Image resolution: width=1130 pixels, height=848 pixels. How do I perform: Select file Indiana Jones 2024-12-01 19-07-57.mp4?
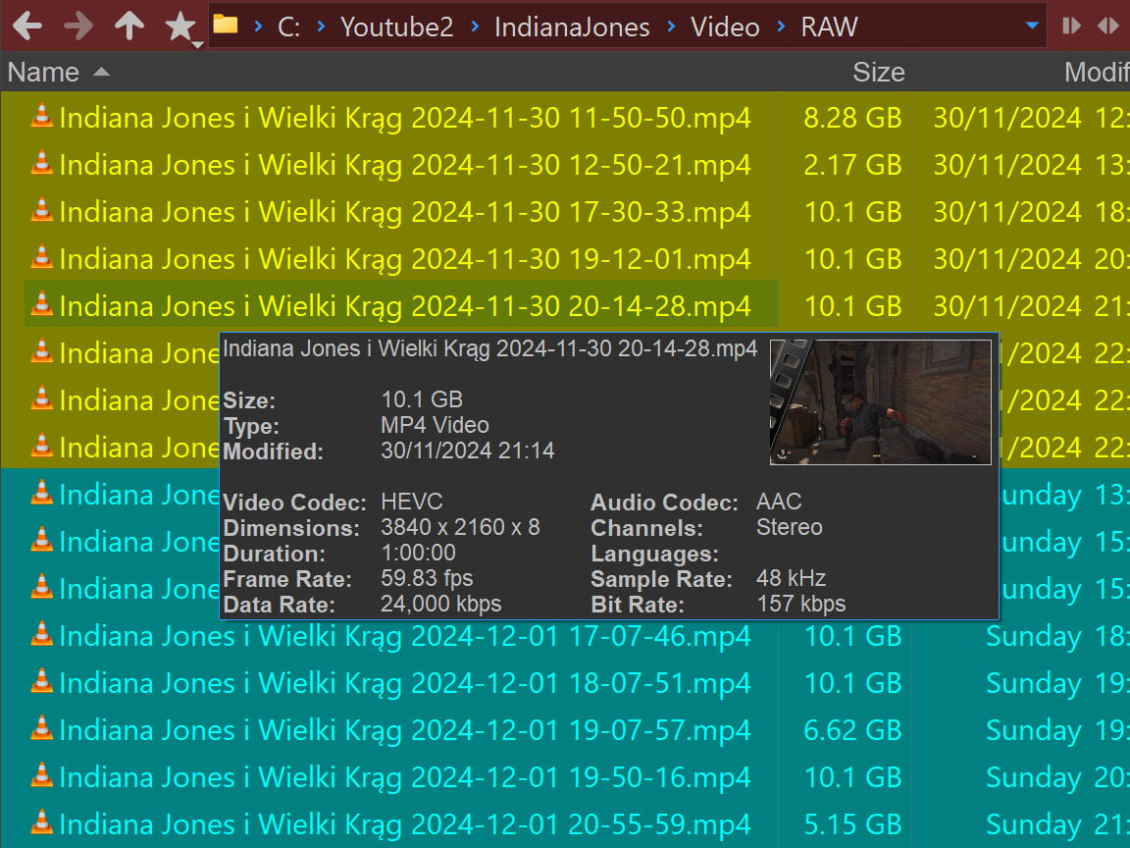point(404,730)
